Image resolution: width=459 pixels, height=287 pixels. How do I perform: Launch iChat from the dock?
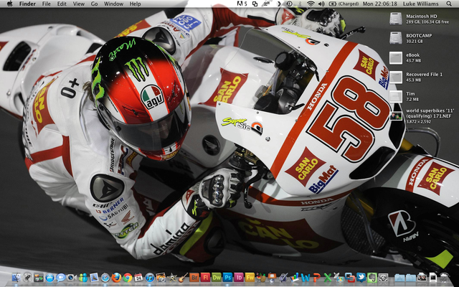tap(60, 278)
